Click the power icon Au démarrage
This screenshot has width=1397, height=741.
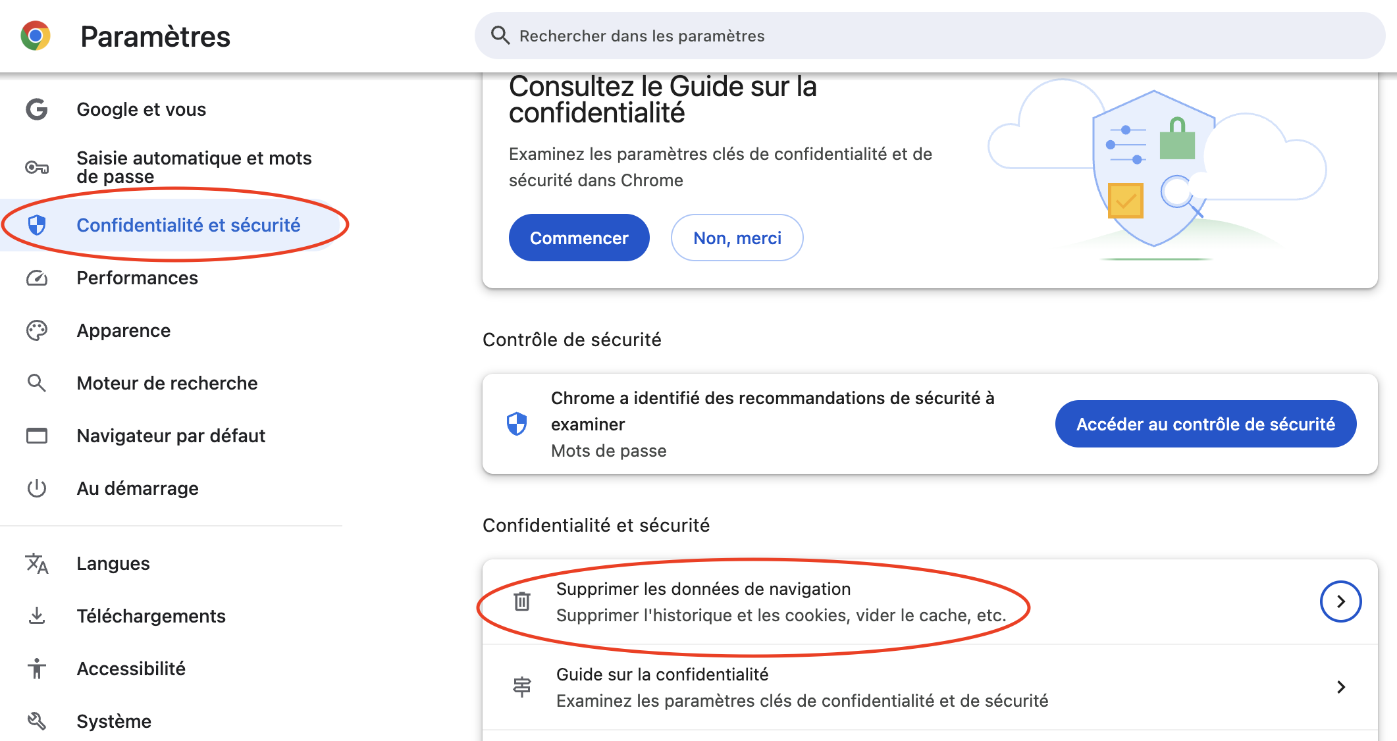[x=37, y=488]
